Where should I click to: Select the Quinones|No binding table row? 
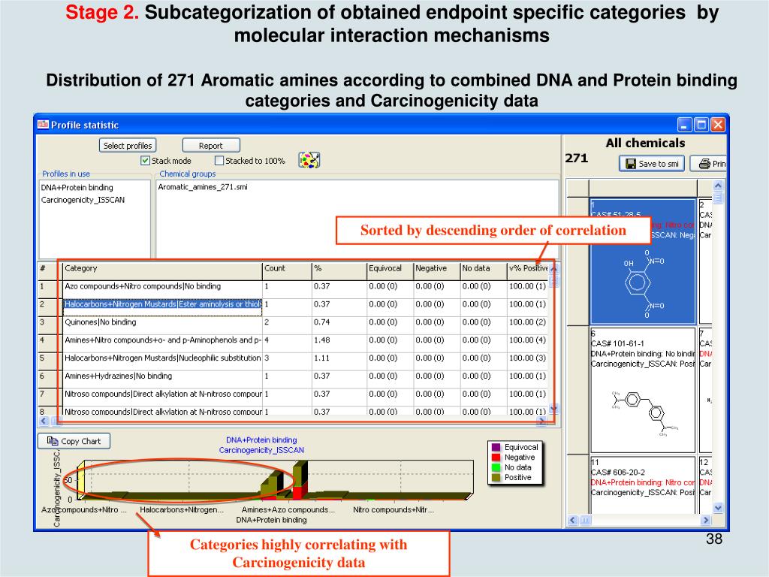click(x=161, y=322)
